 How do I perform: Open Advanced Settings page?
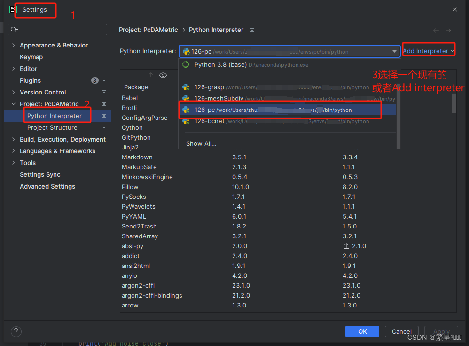(x=47, y=186)
